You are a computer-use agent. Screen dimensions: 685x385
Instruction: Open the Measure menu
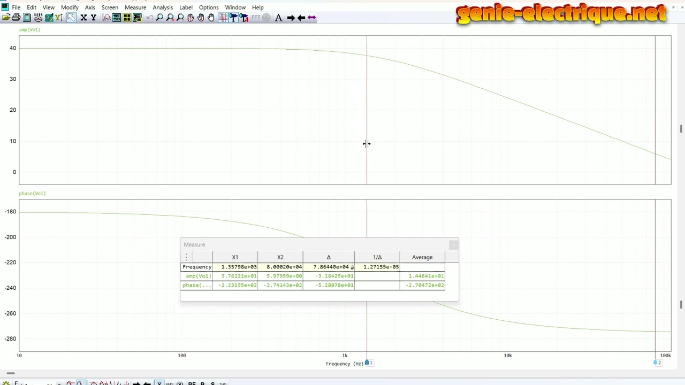pyautogui.click(x=135, y=7)
